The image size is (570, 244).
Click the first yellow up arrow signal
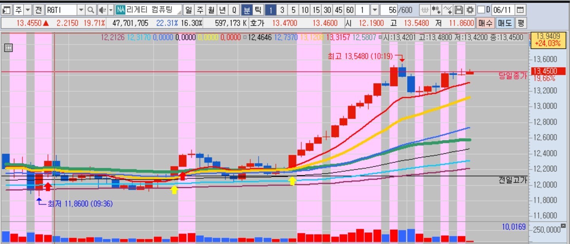point(174,190)
